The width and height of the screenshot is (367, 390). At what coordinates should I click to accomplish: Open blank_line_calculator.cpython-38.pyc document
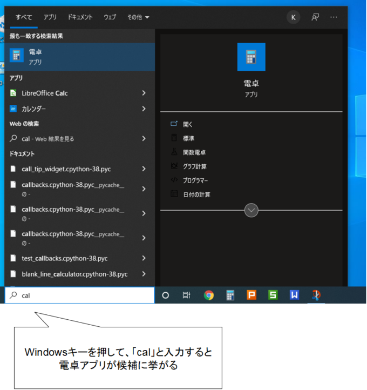[74, 274]
